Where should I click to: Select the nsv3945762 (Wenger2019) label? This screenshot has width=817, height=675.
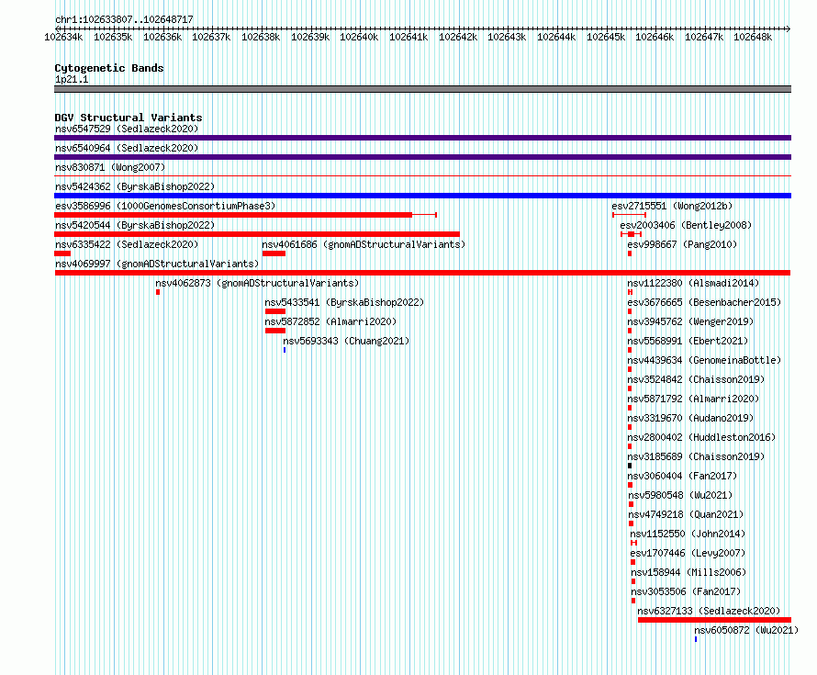[x=690, y=321]
